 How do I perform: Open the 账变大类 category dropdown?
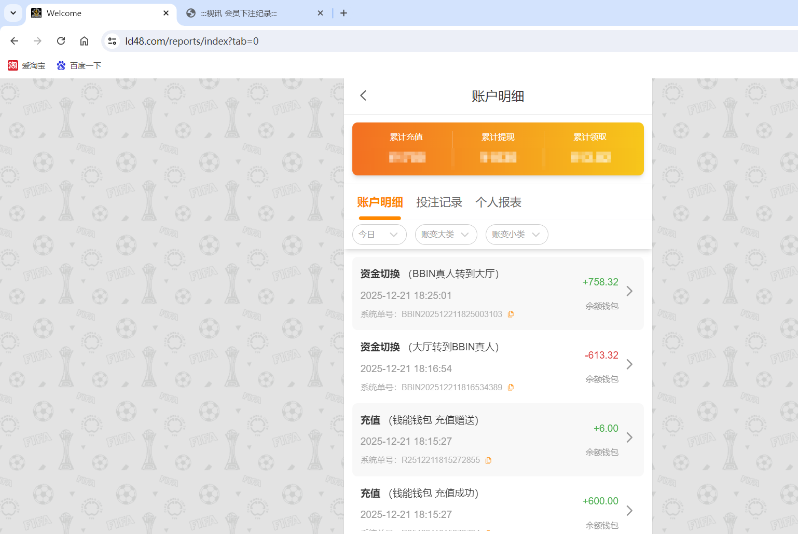point(446,235)
